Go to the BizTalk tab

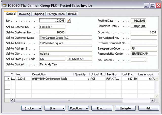(x=72, y=14)
